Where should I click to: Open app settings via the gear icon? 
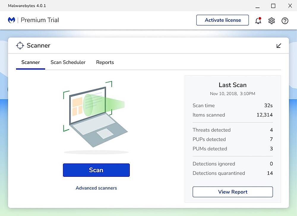click(271, 21)
